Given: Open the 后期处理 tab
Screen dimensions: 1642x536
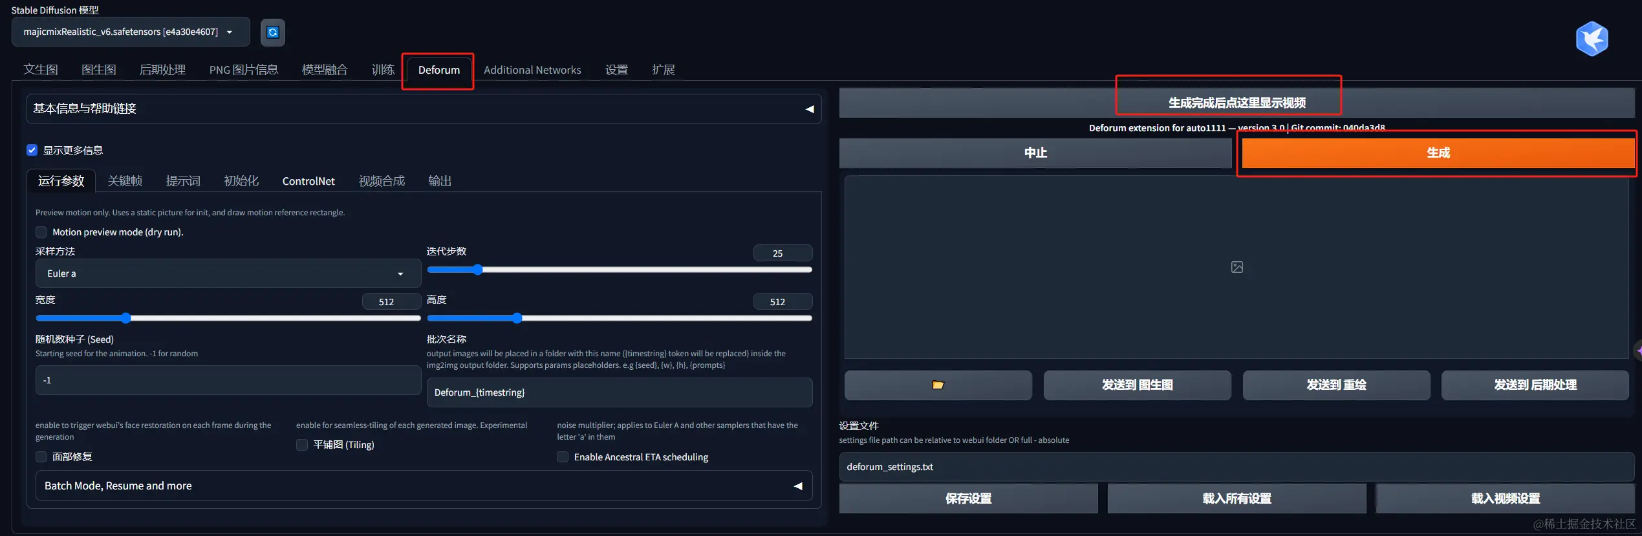Looking at the screenshot, I should point(162,70).
